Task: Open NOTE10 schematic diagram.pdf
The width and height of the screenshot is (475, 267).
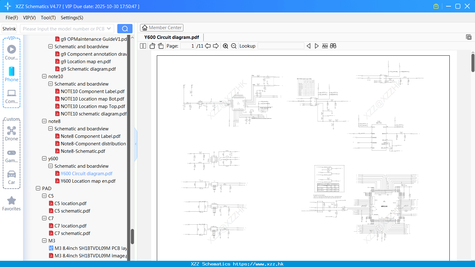Action: [x=94, y=114]
